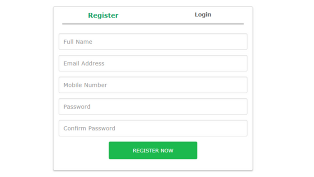The width and height of the screenshot is (314, 177).
Task: Click the REGISTER NOW button
Action: point(153,150)
